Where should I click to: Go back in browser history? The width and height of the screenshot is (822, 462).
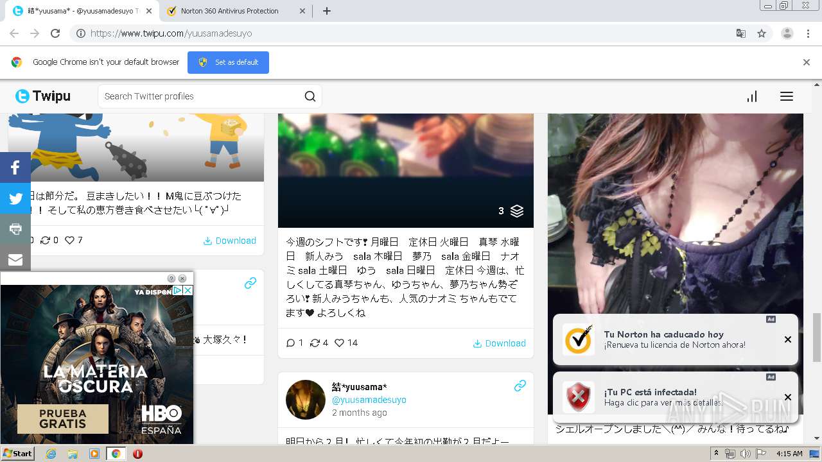tap(14, 33)
